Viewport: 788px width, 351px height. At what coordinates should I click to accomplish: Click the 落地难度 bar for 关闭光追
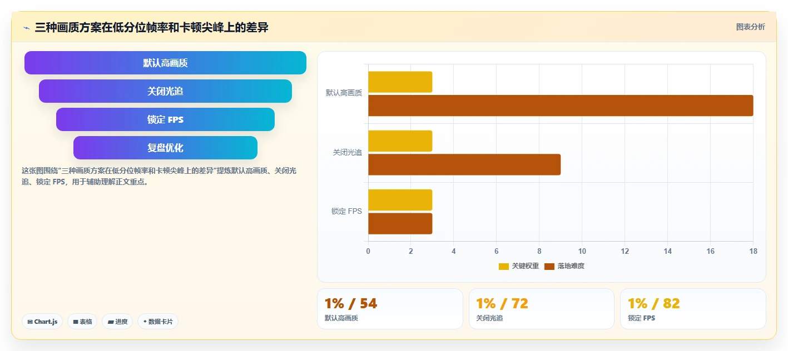pyautogui.click(x=464, y=164)
